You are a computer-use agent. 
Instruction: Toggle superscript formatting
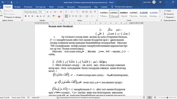(44, 16)
